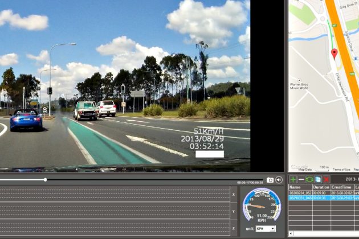359x239 pixels.
Task: Click the playback progress slider handle
Action: (46, 180)
